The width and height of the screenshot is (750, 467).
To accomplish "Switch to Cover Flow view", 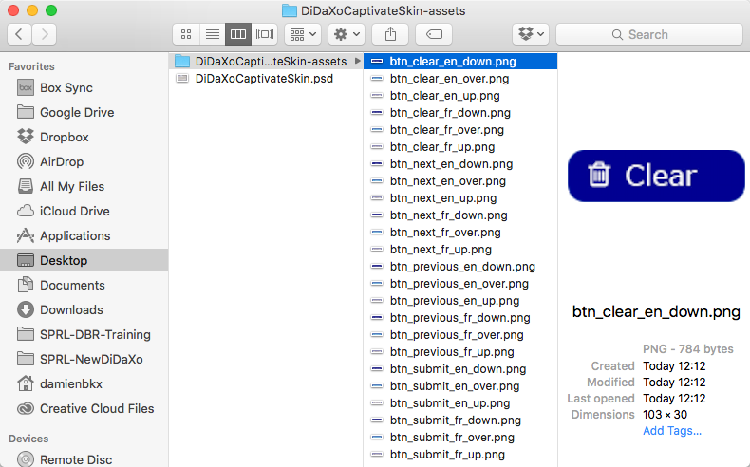I will coord(265,34).
